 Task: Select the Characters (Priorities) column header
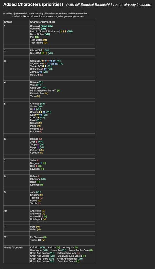click(43, 22)
